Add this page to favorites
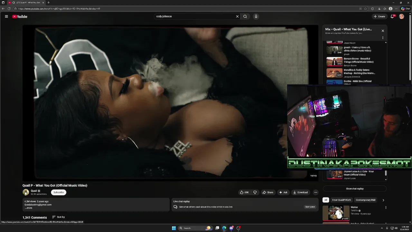The image size is (412, 232). click(365, 9)
